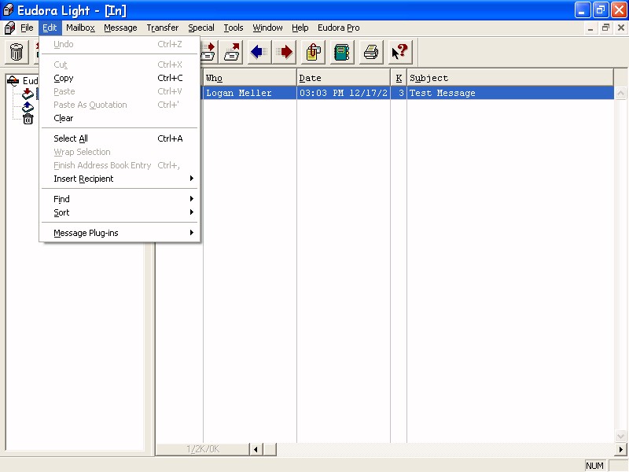
Task: Sort by the Subject column header
Action: click(510, 78)
